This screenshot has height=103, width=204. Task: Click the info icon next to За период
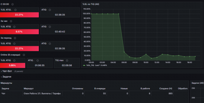[x=15, y=38]
